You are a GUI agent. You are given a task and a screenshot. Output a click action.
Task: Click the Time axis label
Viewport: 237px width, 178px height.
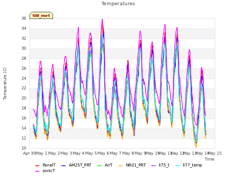(210, 159)
